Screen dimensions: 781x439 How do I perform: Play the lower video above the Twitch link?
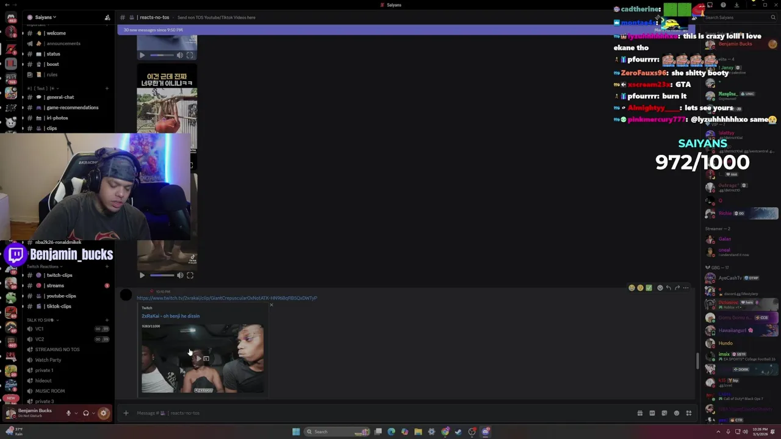142,276
